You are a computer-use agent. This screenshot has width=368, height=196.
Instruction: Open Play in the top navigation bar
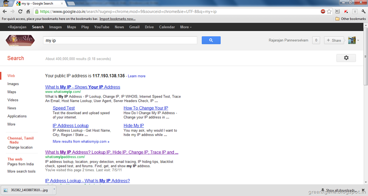coord(85,27)
